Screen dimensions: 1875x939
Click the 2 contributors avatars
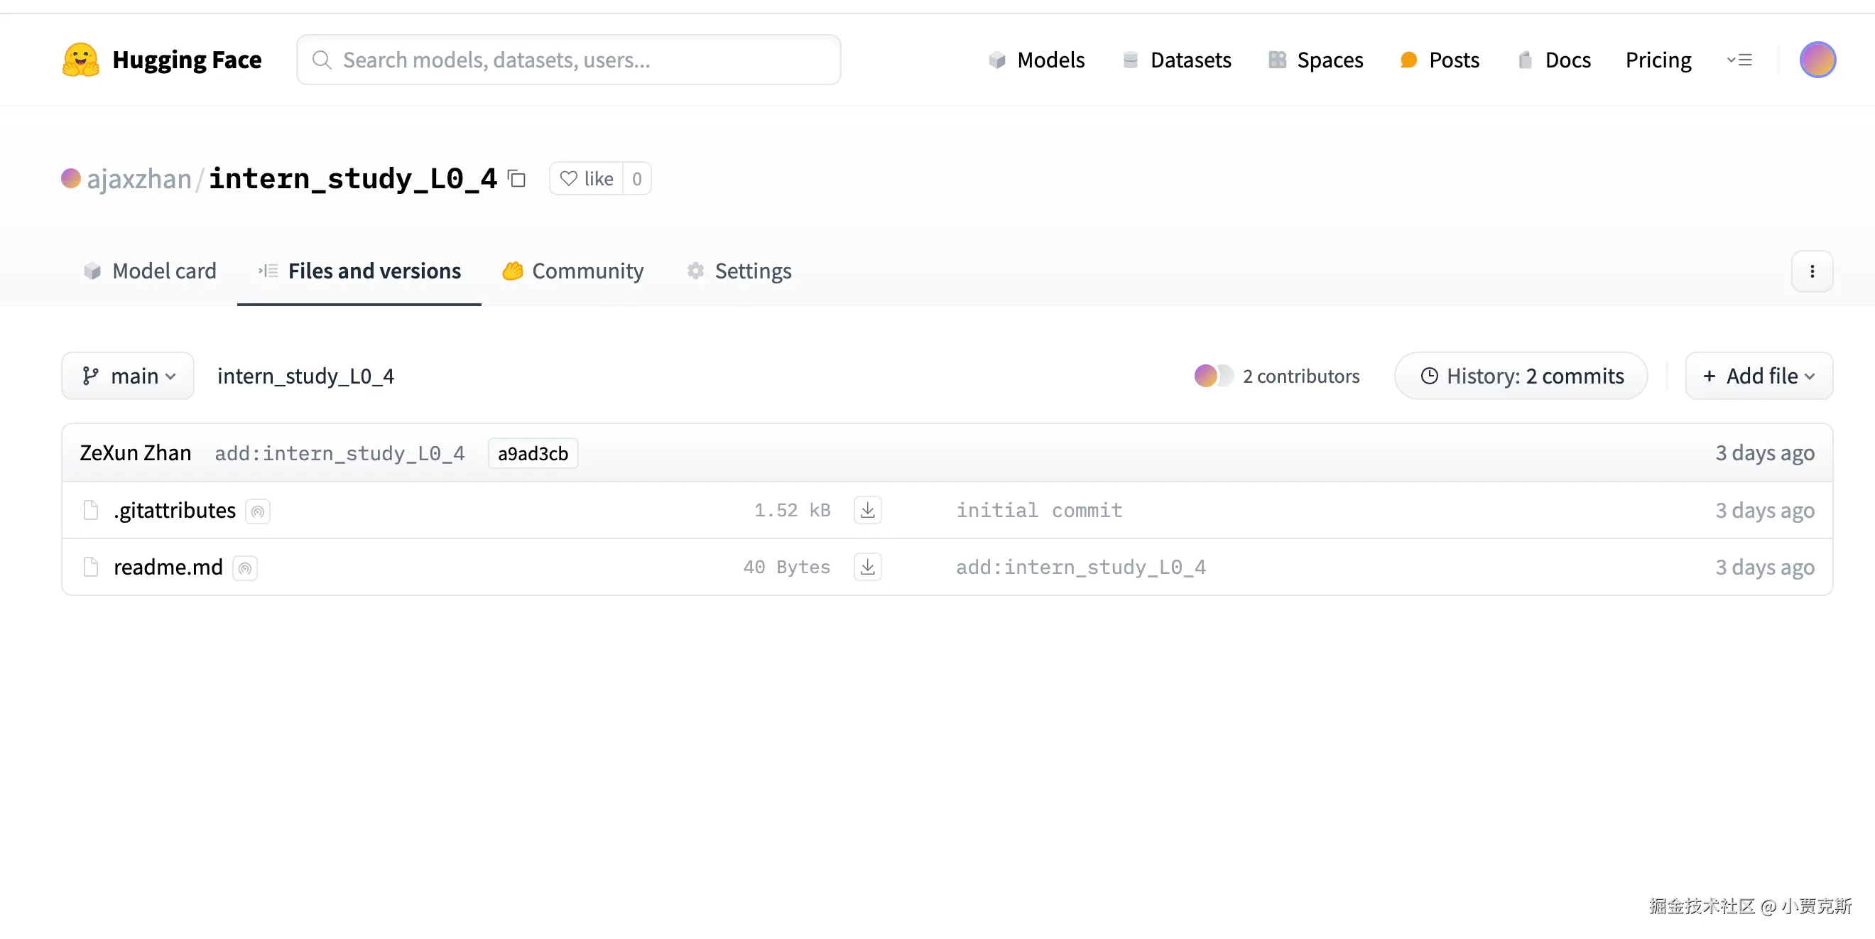coord(1213,376)
